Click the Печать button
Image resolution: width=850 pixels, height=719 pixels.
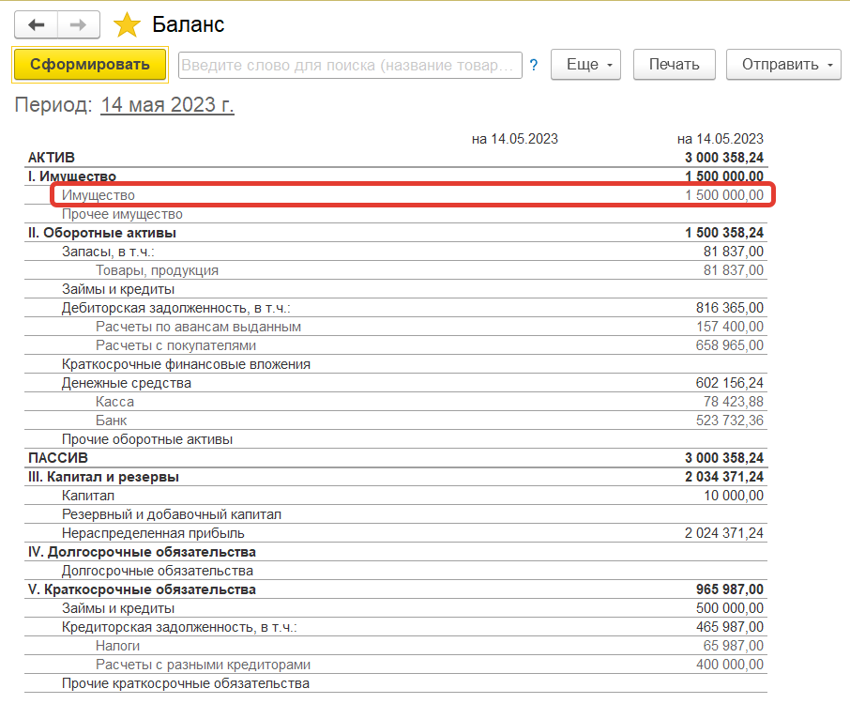click(674, 65)
